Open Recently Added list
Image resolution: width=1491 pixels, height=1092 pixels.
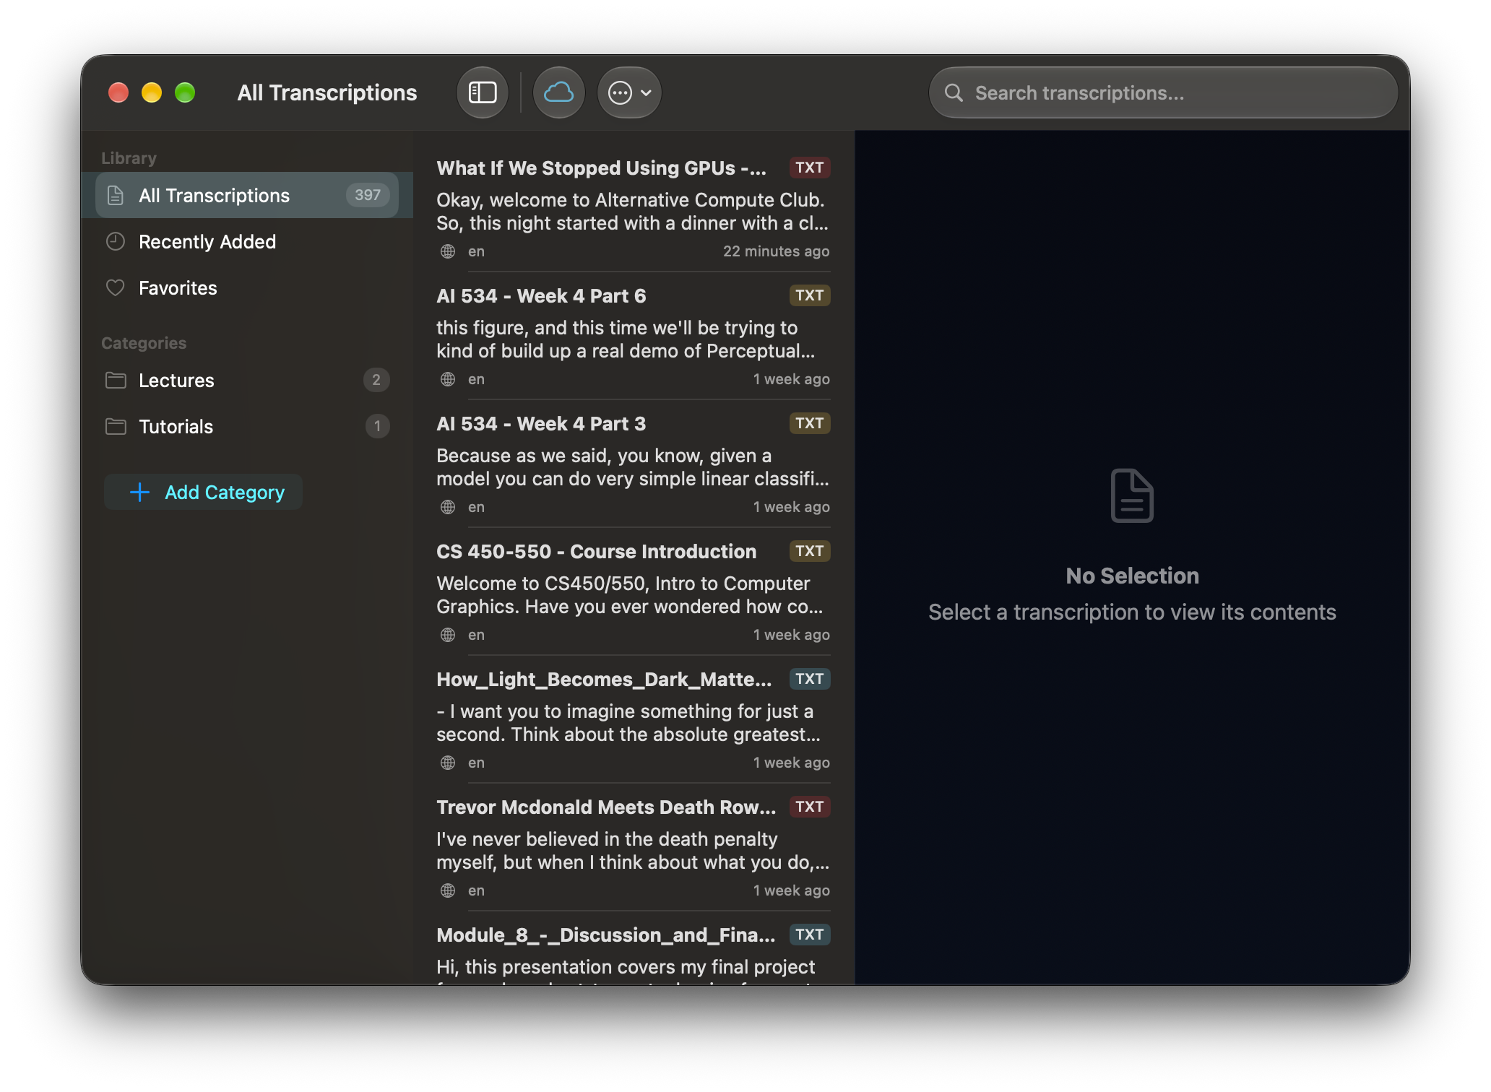click(x=247, y=241)
